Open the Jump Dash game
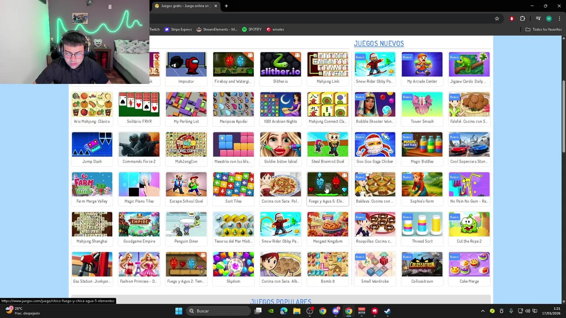 [92, 148]
